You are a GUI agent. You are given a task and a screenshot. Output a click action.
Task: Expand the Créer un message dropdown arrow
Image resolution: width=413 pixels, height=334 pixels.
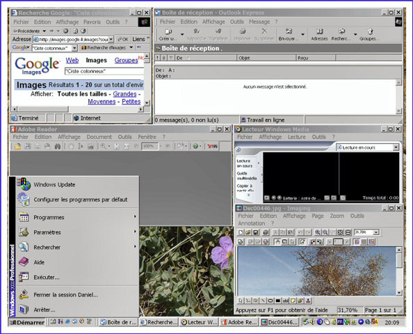(x=182, y=35)
